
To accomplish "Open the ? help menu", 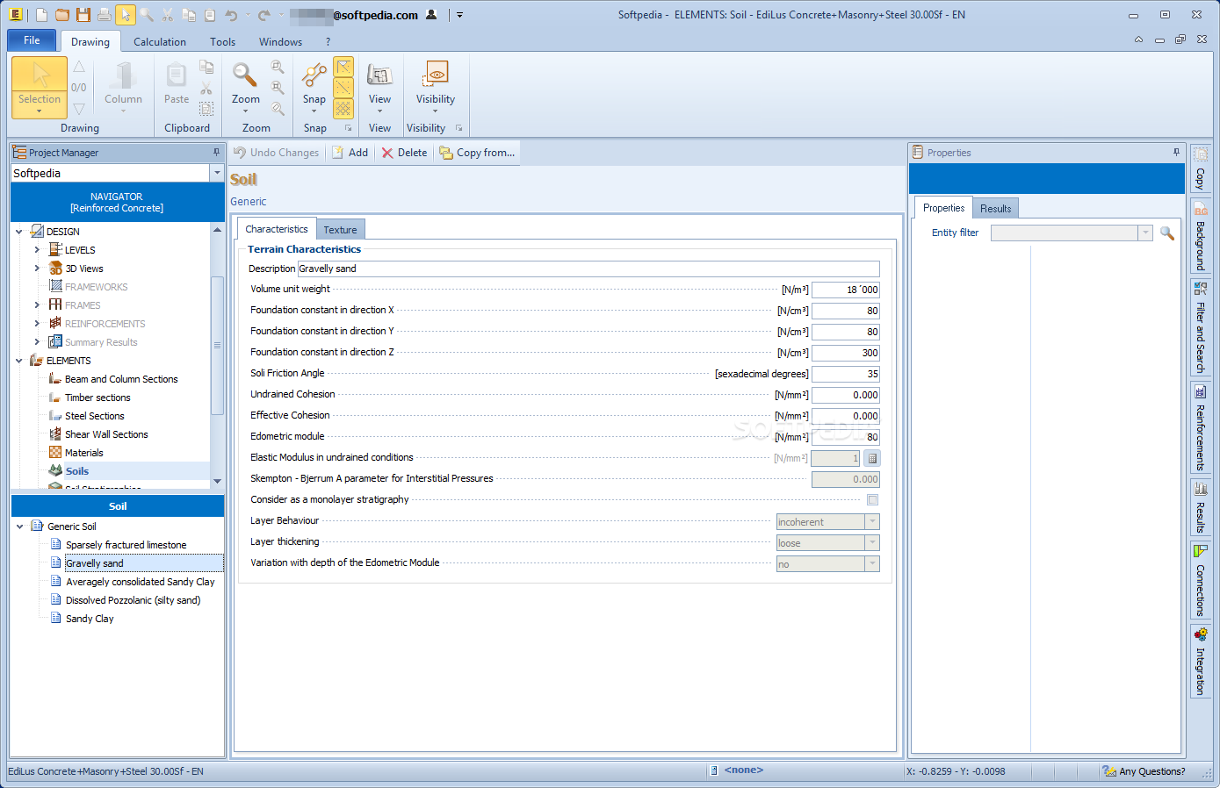I will (328, 41).
